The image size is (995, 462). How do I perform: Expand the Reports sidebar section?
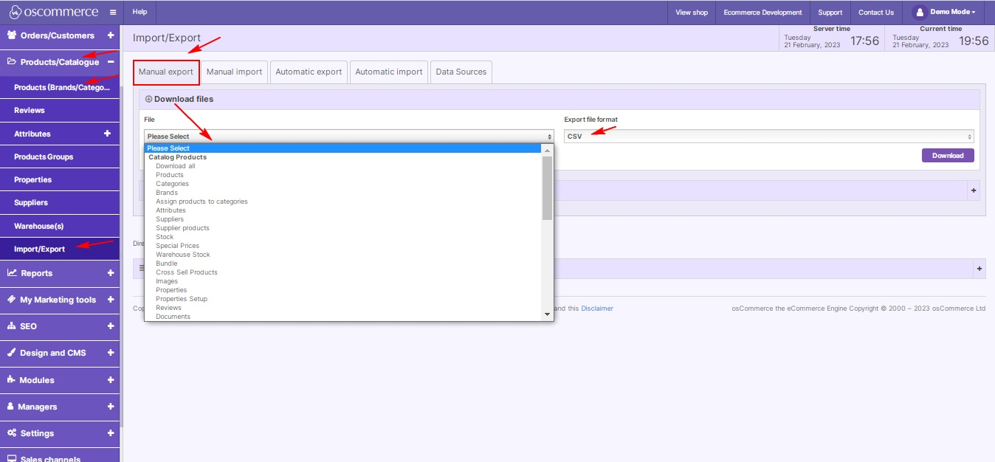tap(110, 273)
